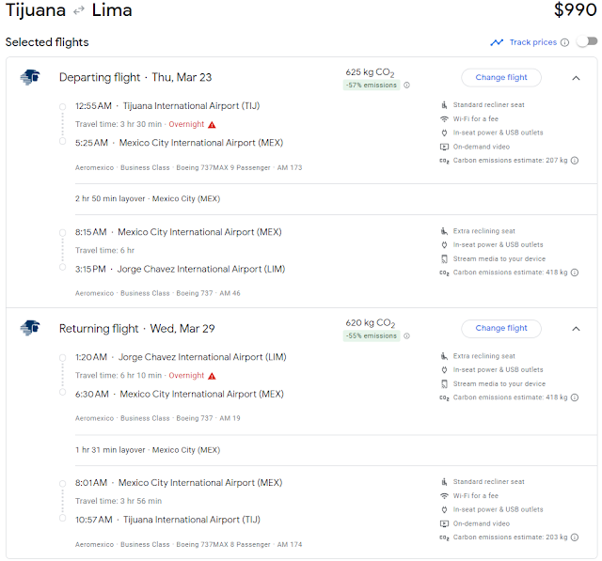This screenshot has height=561, width=602.
Task: Click flight number AM 174 text
Action: 290,544
